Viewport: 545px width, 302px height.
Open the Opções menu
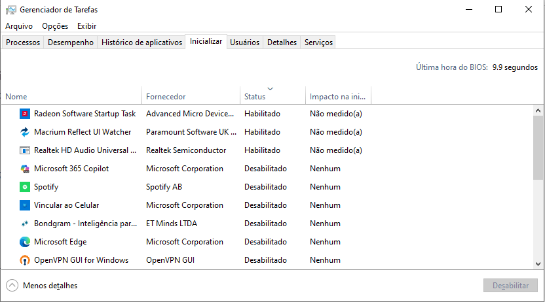(x=55, y=26)
